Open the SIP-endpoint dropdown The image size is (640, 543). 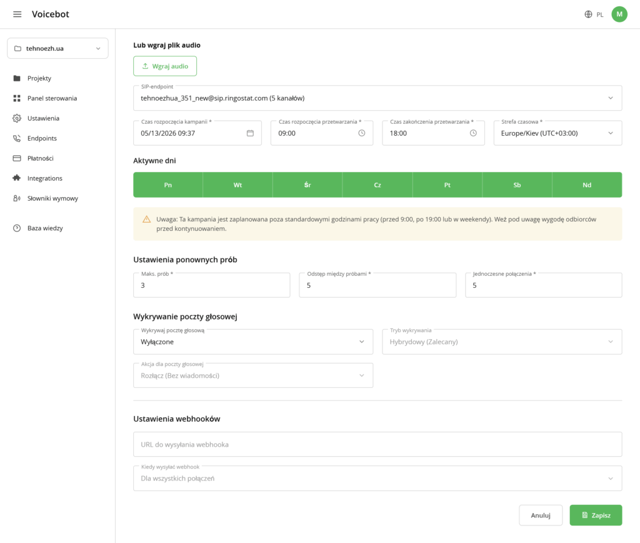coord(377,98)
